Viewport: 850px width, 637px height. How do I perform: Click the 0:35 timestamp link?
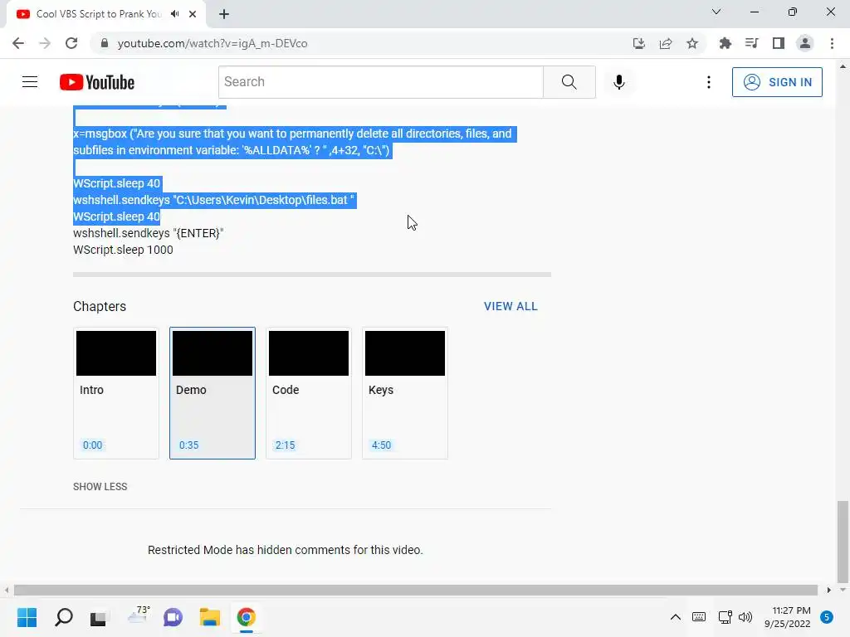point(188,445)
